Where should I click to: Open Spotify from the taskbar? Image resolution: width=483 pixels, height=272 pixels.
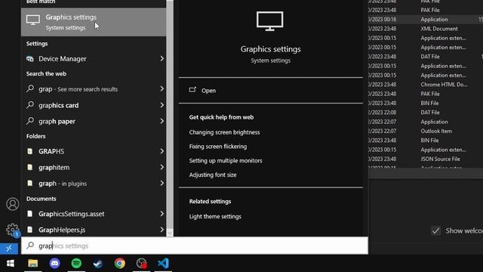pyautogui.click(x=76, y=263)
